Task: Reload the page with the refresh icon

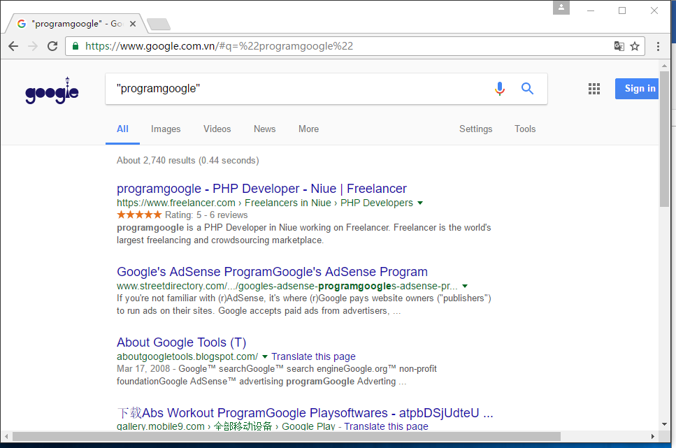Action: (52, 46)
